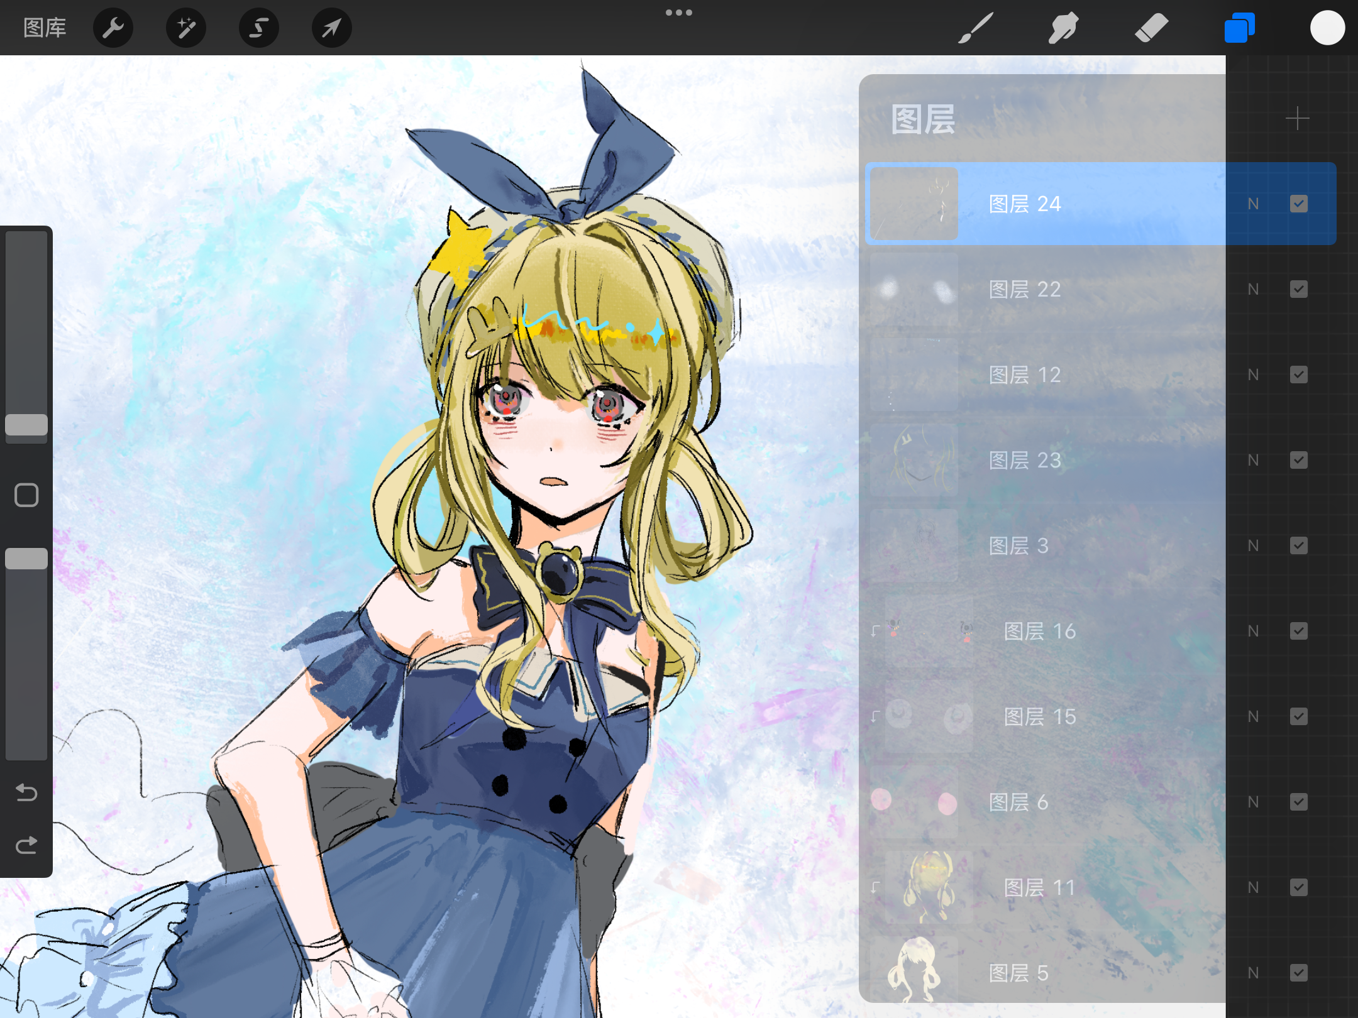Viewport: 1358px width, 1018px height.
Task: Select the Transform arrow tool
Action: tap(331, 28)
